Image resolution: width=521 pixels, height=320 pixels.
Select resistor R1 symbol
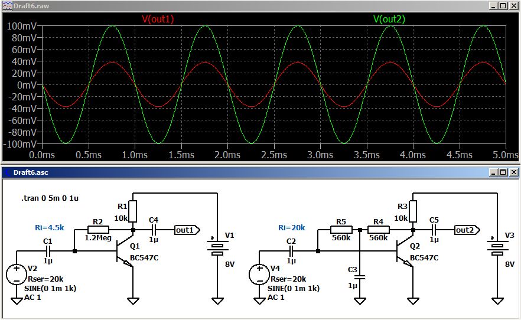[x=132, y=211]
